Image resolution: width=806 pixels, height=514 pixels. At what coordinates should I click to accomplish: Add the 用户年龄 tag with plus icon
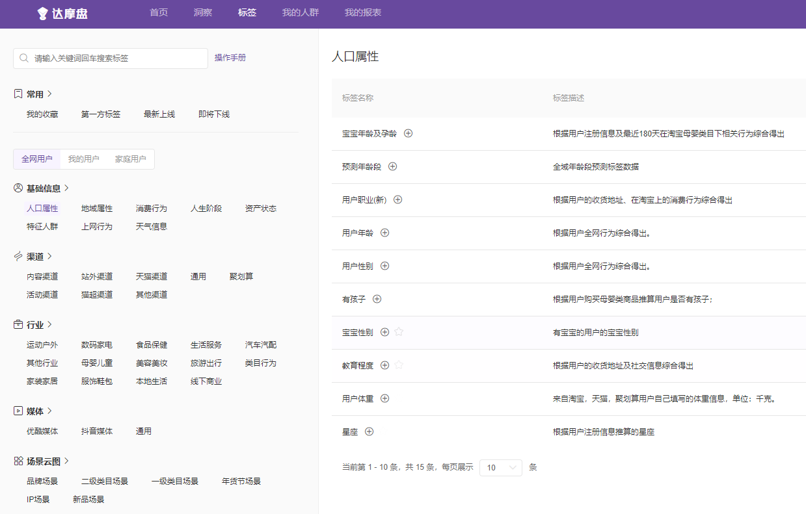[x=385, y=233]
